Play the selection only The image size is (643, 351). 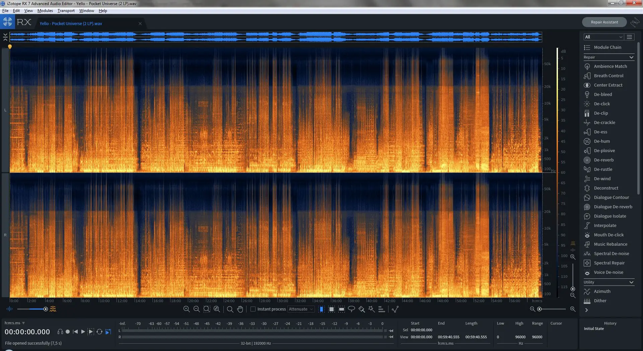point(91,332)
